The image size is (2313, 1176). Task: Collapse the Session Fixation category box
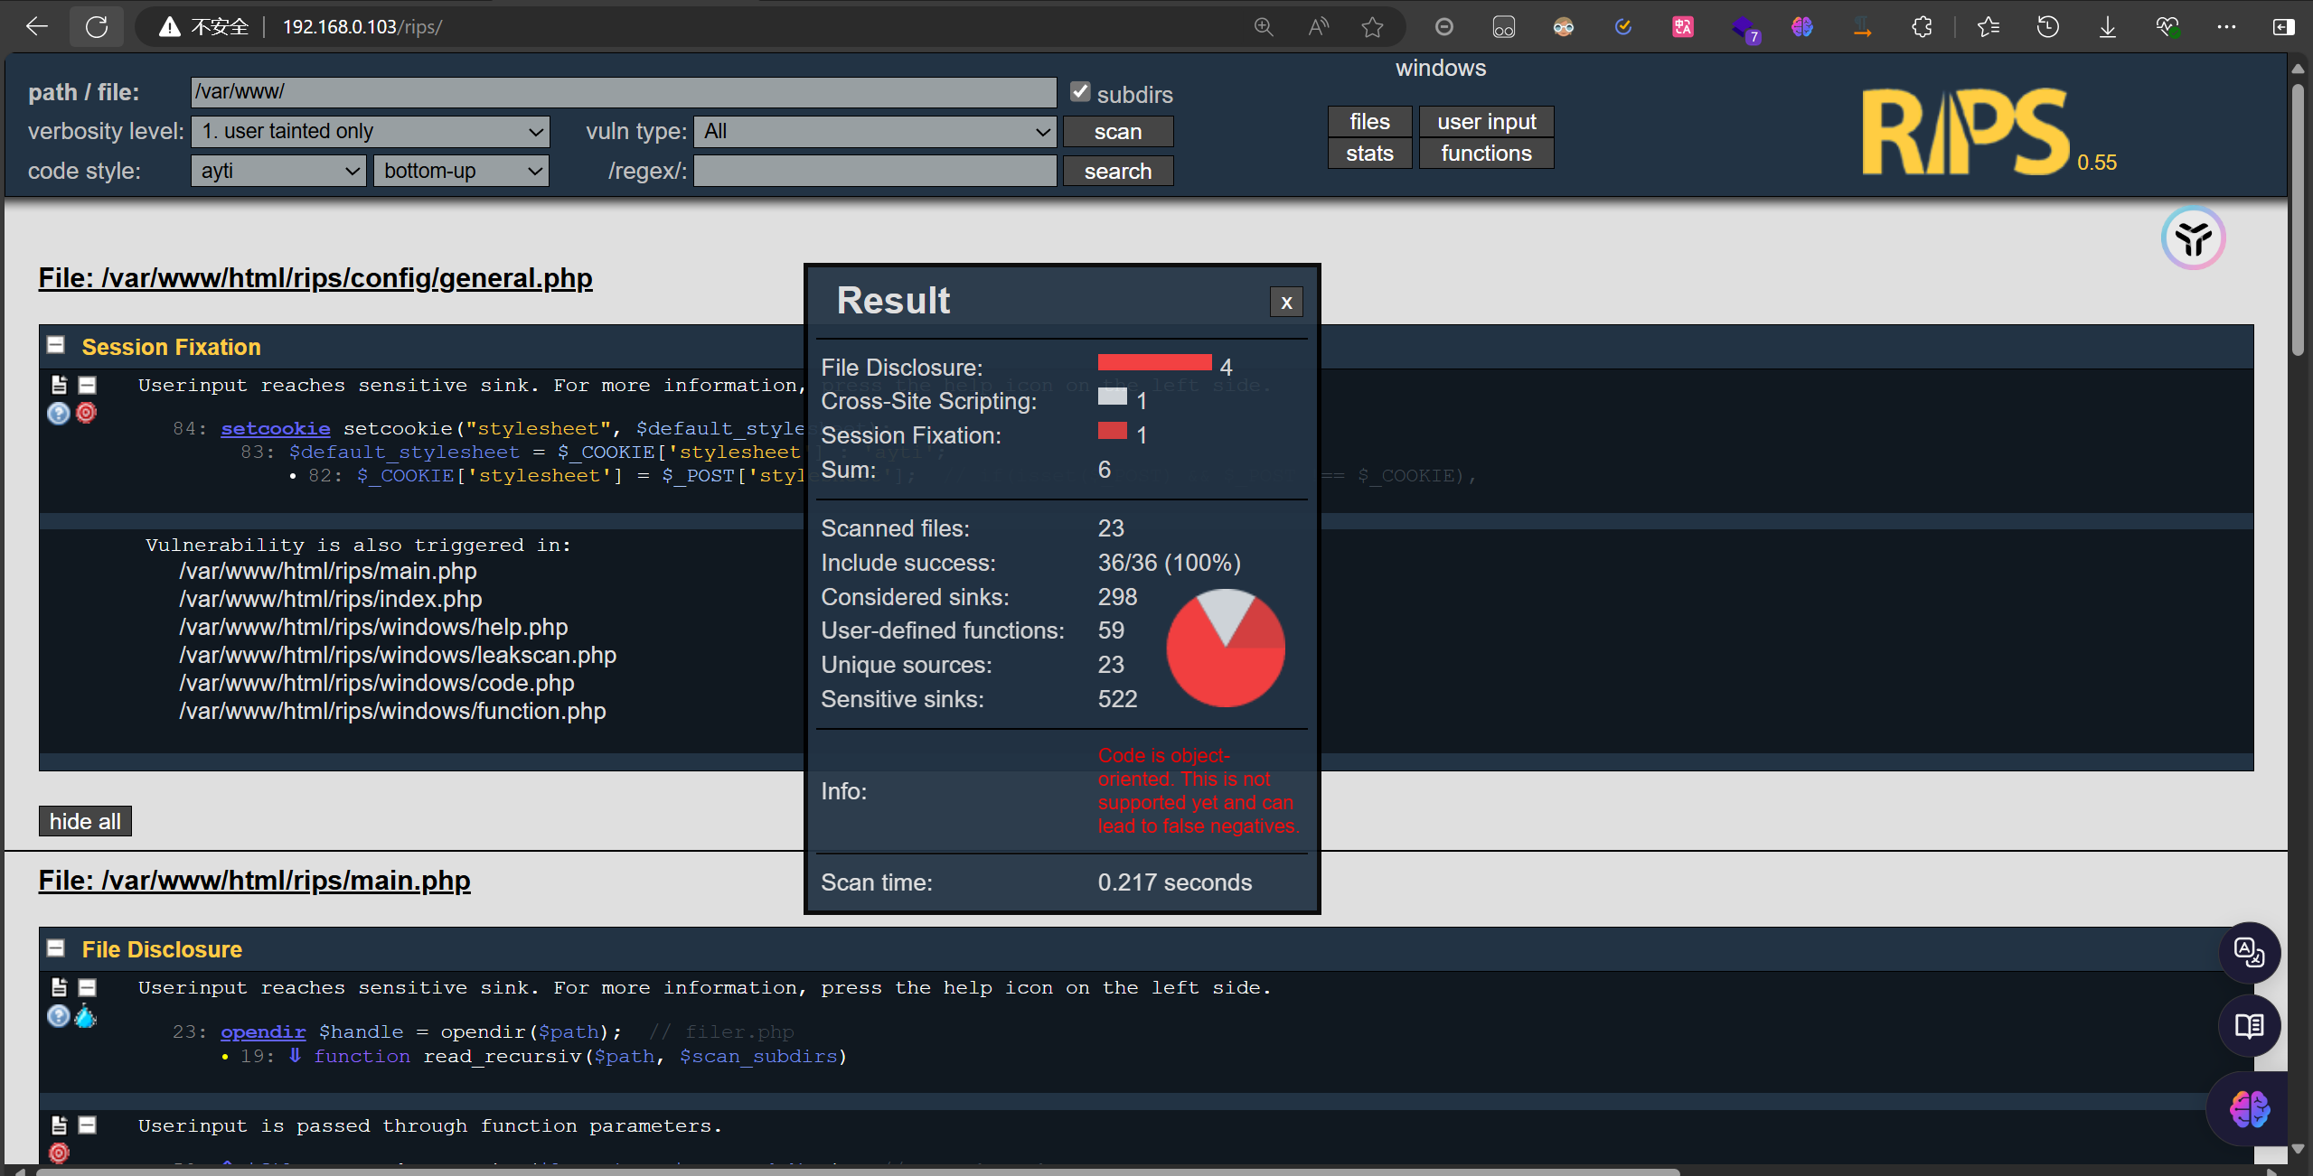click(x=56, y=346)
